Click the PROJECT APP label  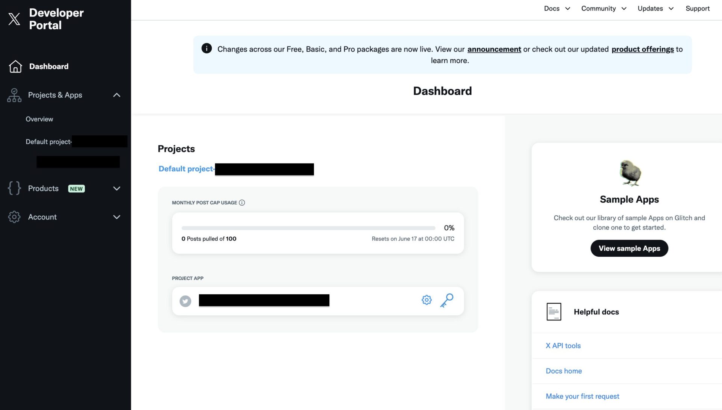pos(187,278)
